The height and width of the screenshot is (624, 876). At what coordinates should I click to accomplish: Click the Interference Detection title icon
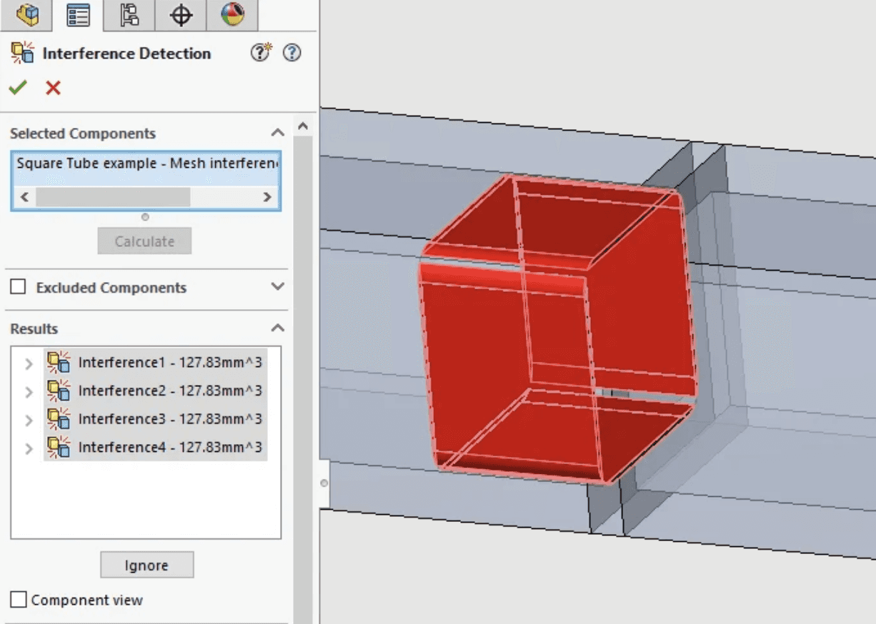click(x=22, y=53)
